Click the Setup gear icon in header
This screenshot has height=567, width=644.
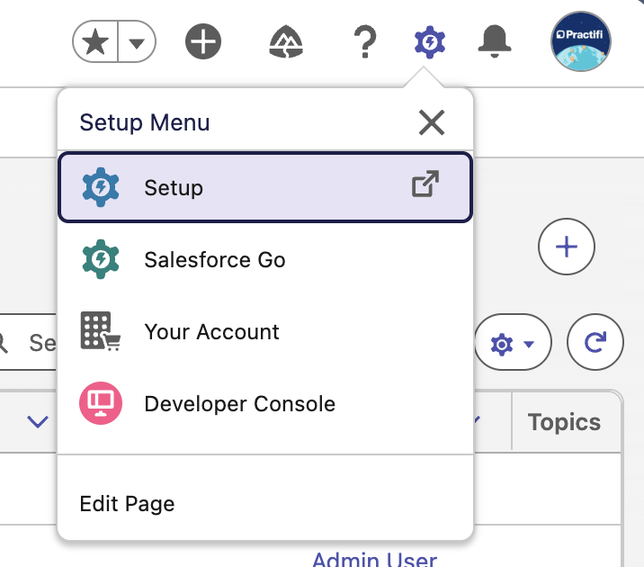point(430,42)
